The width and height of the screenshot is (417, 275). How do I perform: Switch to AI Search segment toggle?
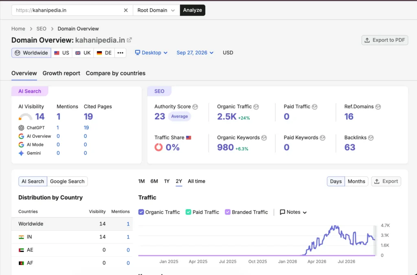point(33,181)
